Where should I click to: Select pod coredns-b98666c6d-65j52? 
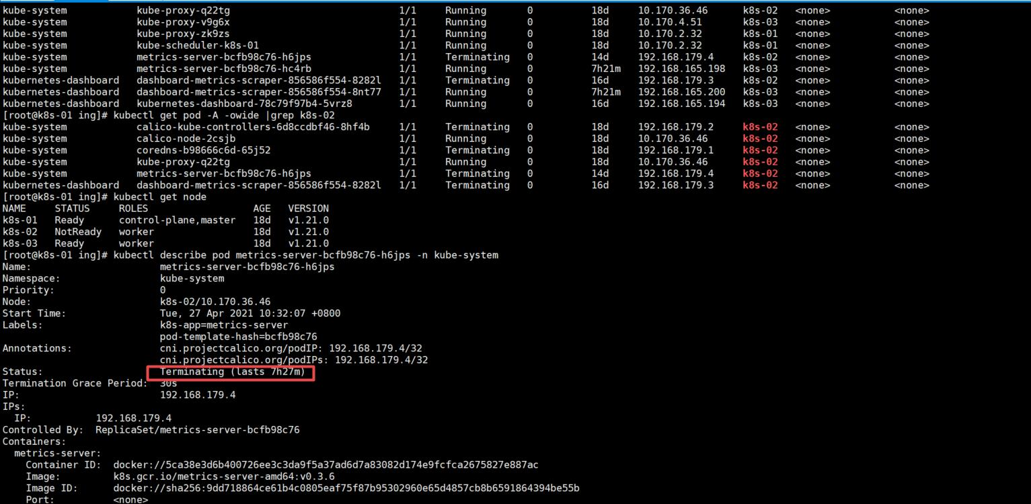204,150
